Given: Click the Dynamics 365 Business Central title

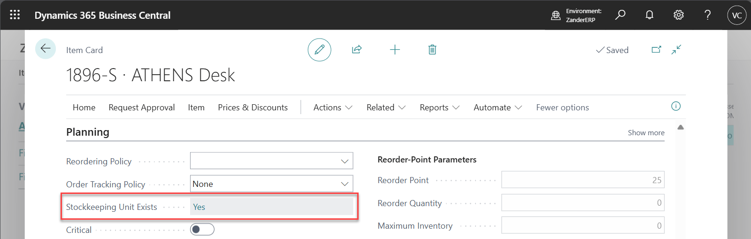Looking at the screenshot, I should click(102, 15).
